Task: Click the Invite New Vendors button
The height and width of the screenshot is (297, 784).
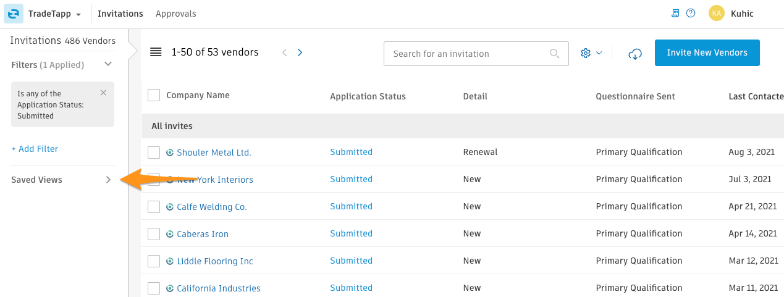Action: [x=707, y=52]
